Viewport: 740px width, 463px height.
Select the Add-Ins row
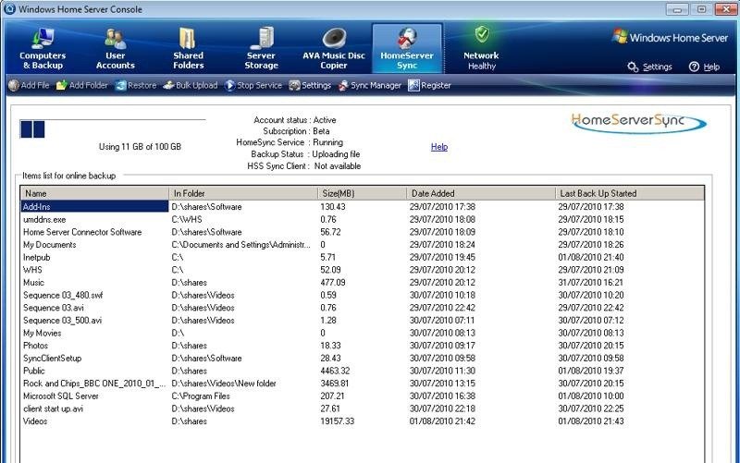[x=363, y=206]
